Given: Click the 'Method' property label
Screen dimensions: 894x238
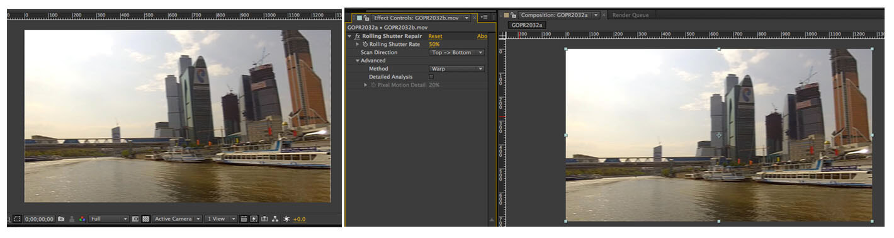Looking at the screenshot, I should click(x=378, y=69).
